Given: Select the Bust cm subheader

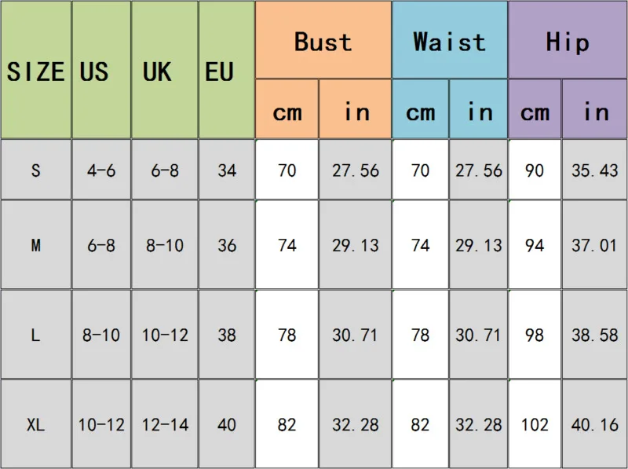Looking at the screenshot, I should [287, 111].
